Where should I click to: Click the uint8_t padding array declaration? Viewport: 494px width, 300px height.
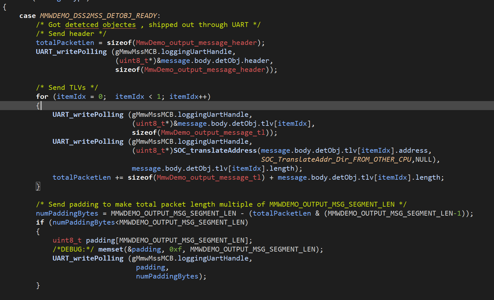pyautogui.click(x=153, y=240)
